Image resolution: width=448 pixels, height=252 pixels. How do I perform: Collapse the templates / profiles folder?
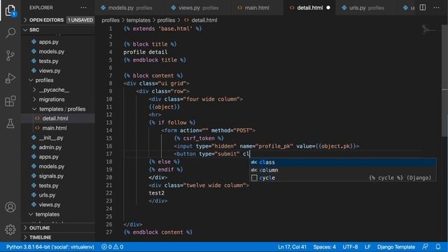(x=59, y=109)
